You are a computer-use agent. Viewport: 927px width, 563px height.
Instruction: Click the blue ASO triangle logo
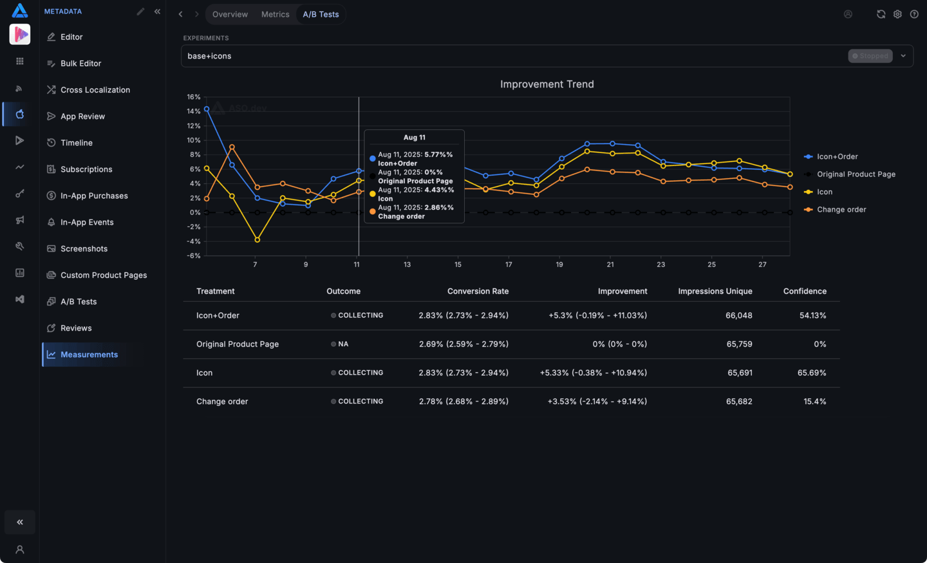(20, 10)
